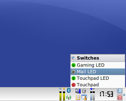Click the laptop icon beside Switches title
This screenshot has width=126, height=101.
point(74,58)
